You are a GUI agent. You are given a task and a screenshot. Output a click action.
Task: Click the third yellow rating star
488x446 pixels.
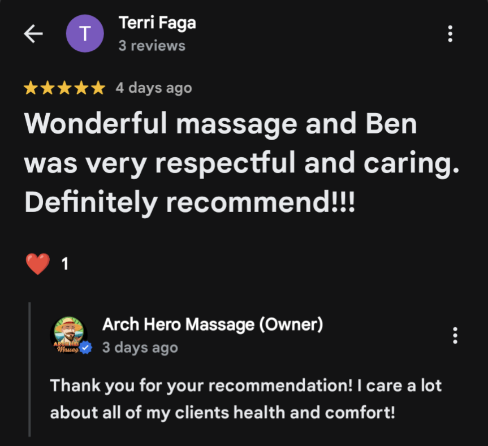(x=64, y=88)
